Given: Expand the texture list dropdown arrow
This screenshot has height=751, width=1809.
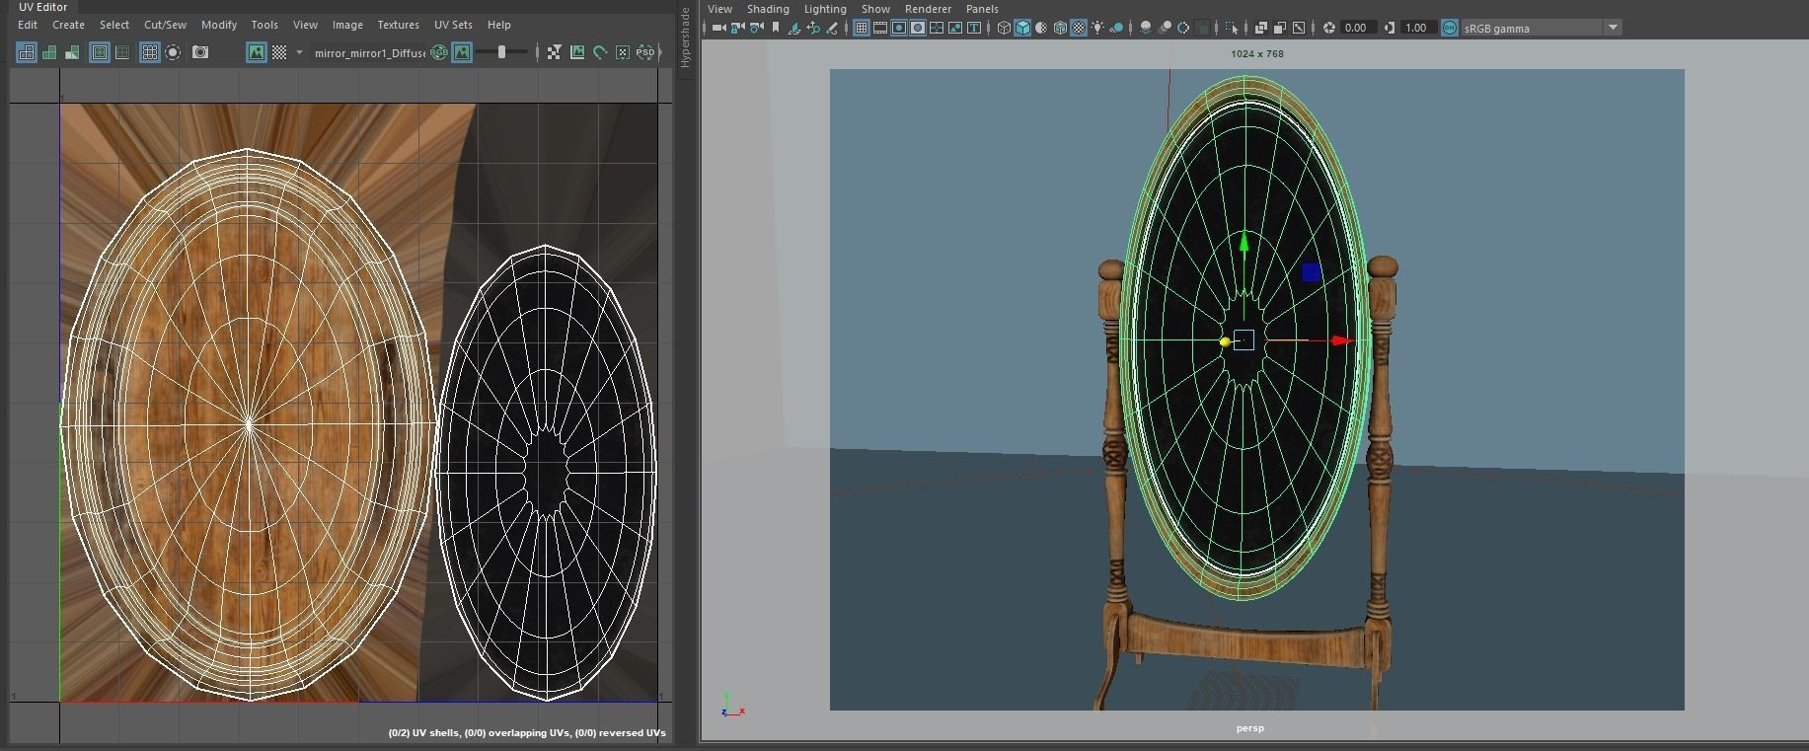Looking at the screenshot, I should [x=299, y=52].
